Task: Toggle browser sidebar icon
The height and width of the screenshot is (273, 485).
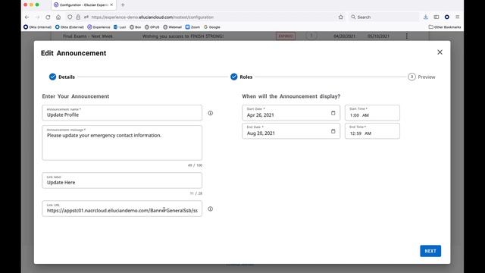Action: (436, 17)
